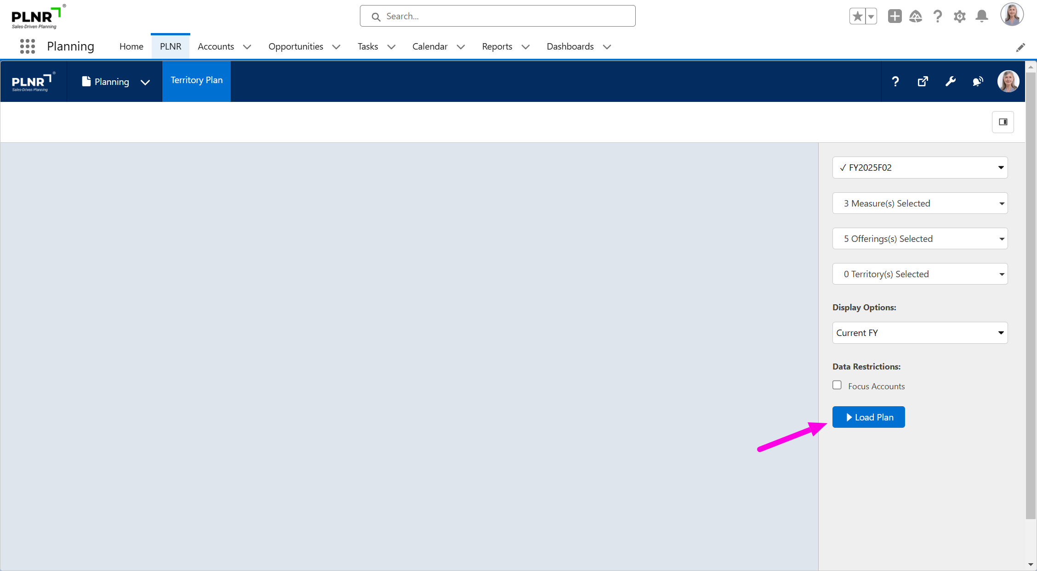
Task: Click the global create plus icon
Action: point(895,17)
